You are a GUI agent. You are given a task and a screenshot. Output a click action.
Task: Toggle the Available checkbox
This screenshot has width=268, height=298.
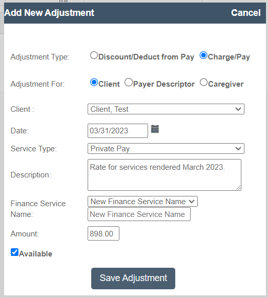click(x=15, y=252)
